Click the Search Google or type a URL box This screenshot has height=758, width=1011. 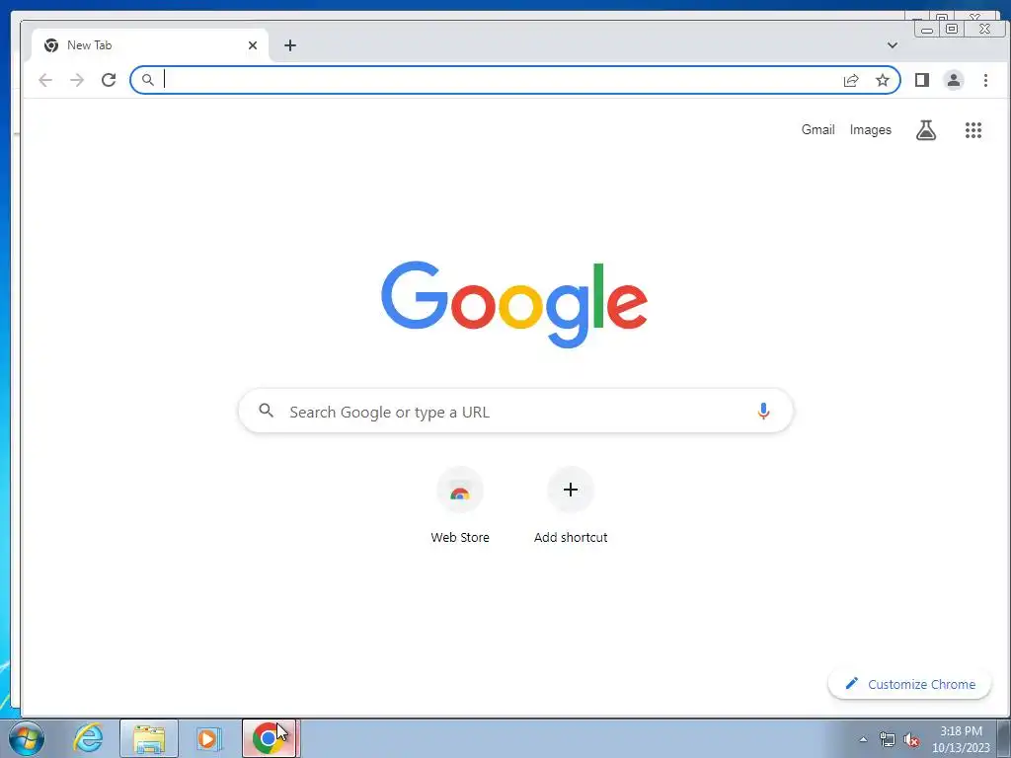(515, 412)
